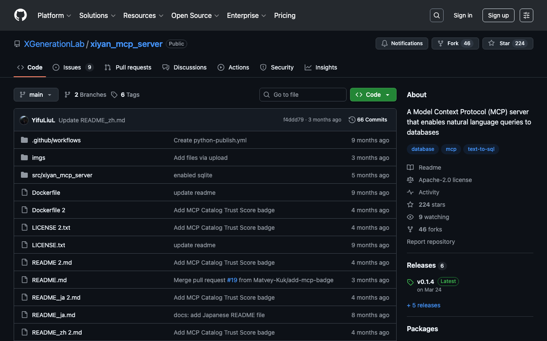Open the green Code dropdown
The height and width of the screenshot is (341, 547).
coord(373,95)
